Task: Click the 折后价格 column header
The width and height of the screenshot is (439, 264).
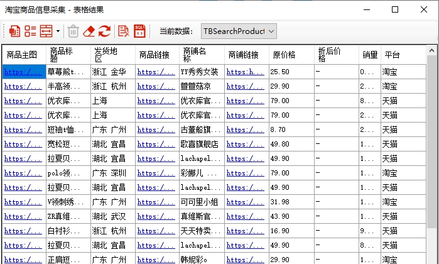Action: [337, 55]
